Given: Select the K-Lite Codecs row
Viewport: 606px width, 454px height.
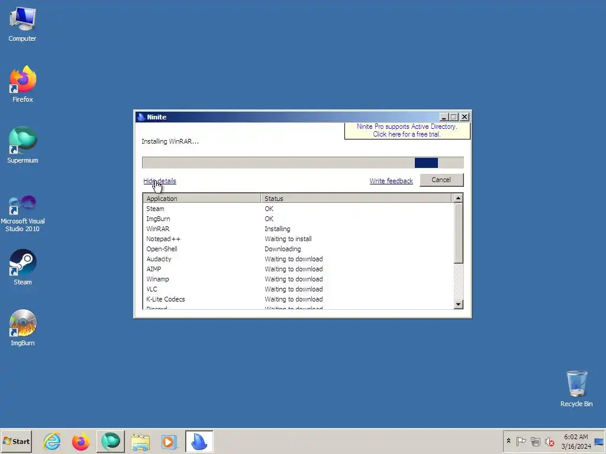Looking at the screenshot, I should tap(297, 299).
